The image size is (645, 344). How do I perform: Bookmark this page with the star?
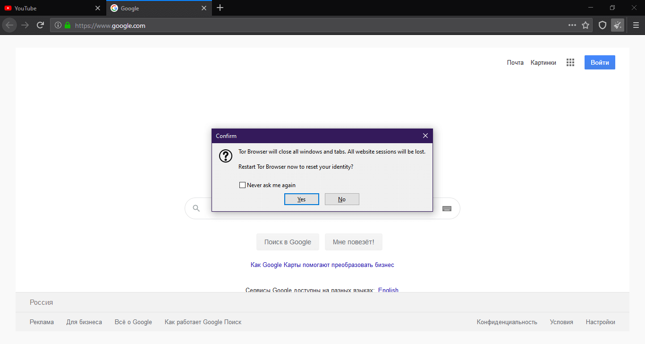point(586,25)
